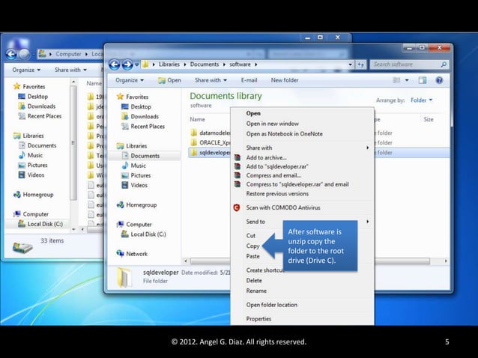The height and width of the screenshot is (358, 478).
Task: Choose Paste from the context menu
Action: point(252,256)
